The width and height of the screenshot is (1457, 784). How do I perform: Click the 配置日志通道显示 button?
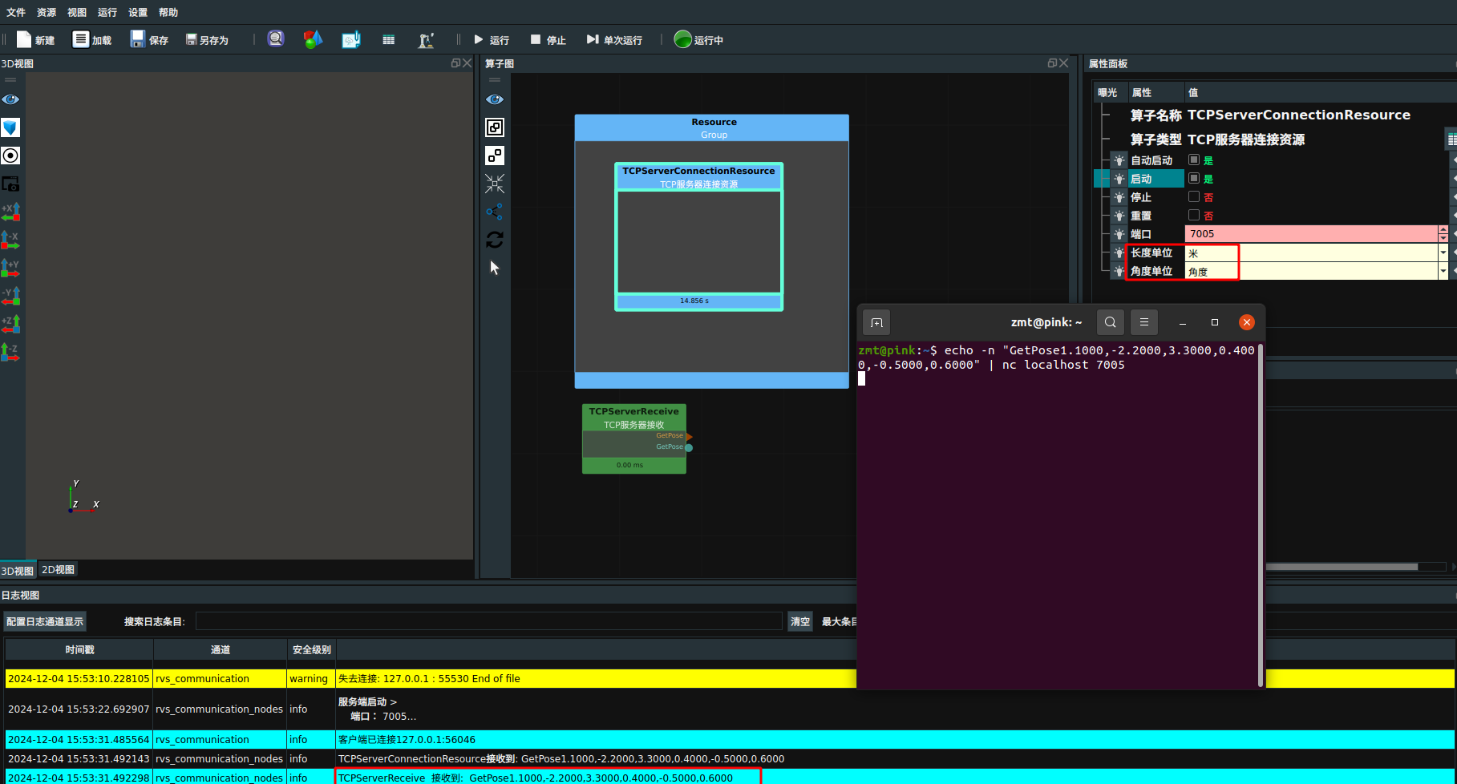tap(45, 622)
